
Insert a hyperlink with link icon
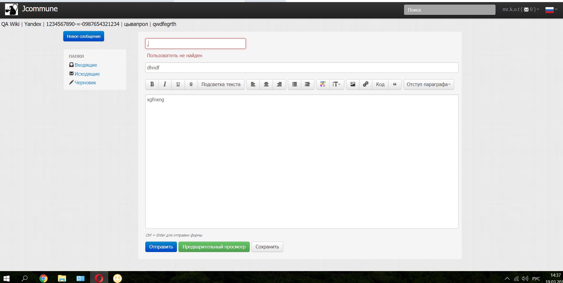(x=365, y=84)
